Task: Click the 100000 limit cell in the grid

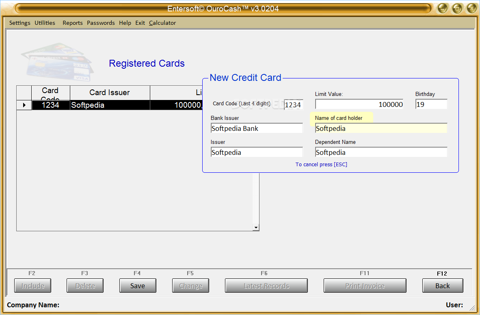Action: pos(176,105)
